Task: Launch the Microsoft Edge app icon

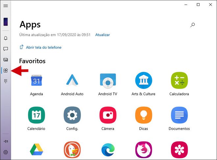Action: [x=108, y=150]
